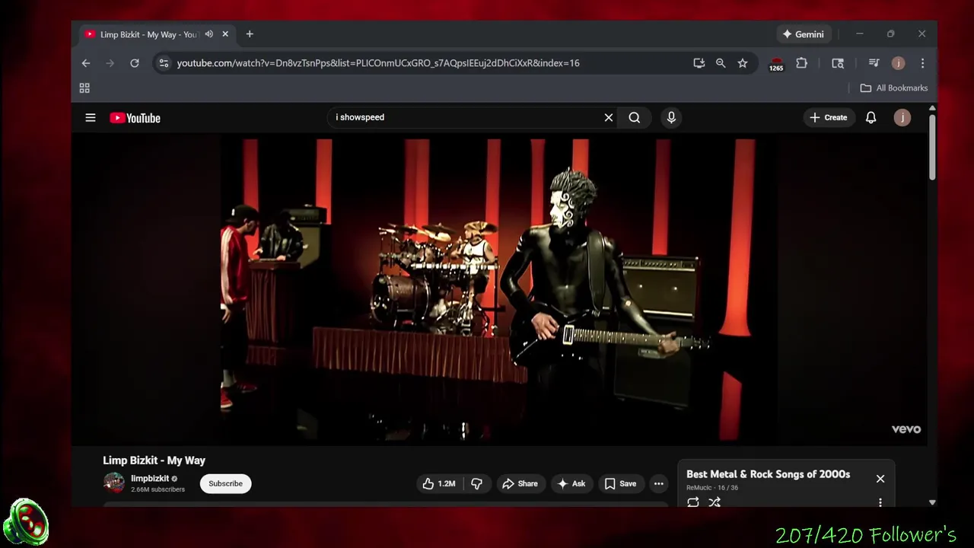Image resolution: width=974 pixels, height=548 pixels.
Task: Open YouTube notifications bell
Action: (x=871, y=117)
